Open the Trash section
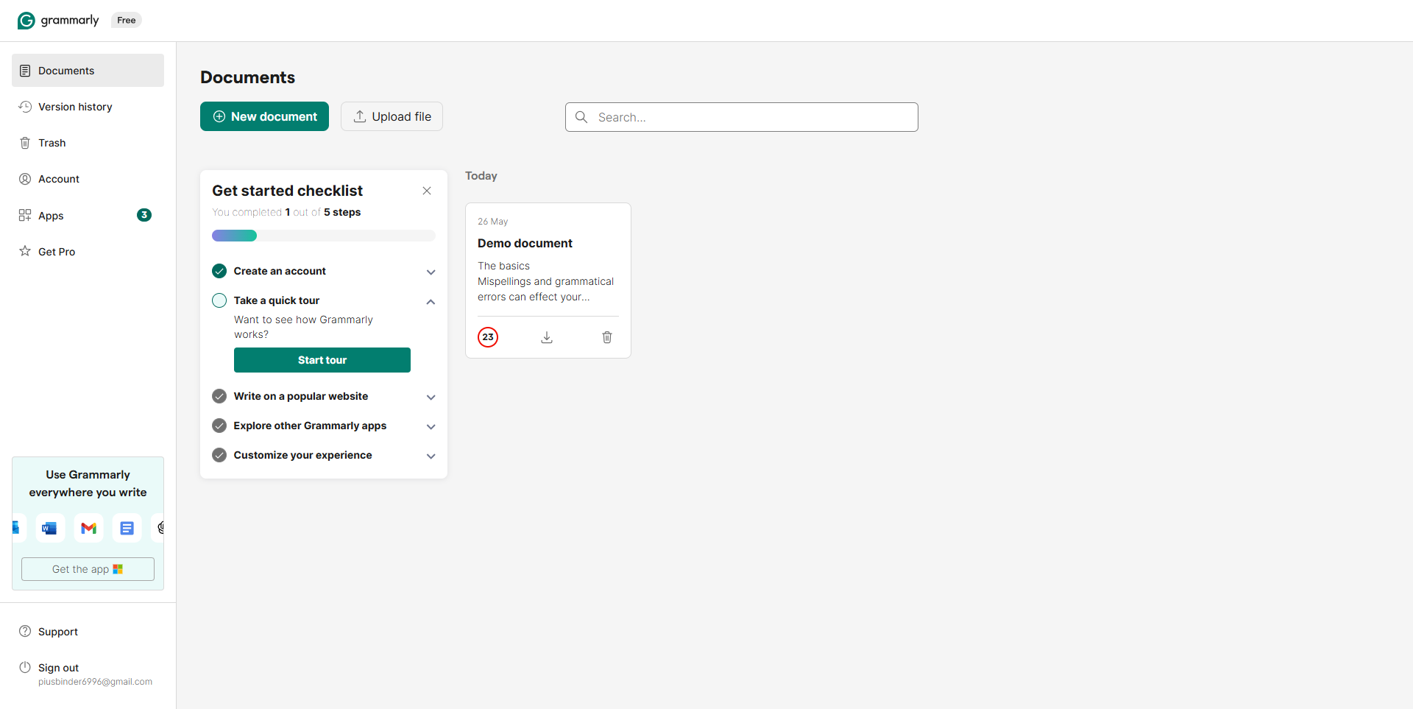This screenshot has width=1413, height=709. 88,143
